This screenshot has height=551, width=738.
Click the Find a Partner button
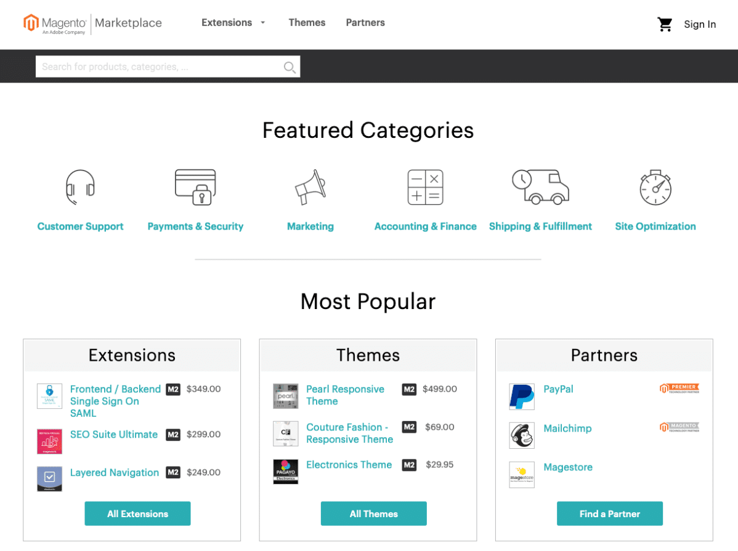point(610,513)
